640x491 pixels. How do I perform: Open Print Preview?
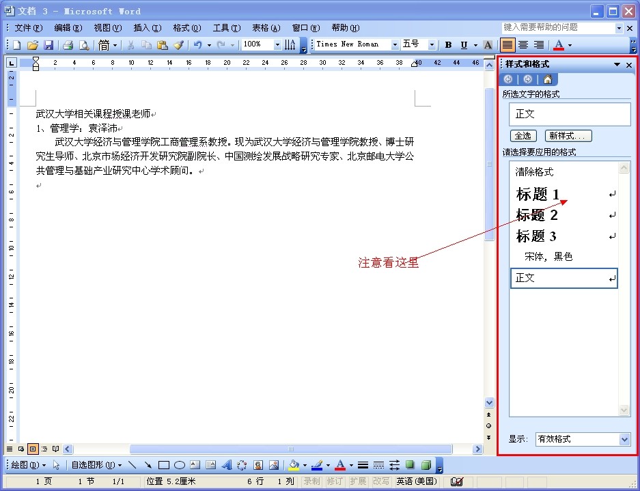coord(84,45)
